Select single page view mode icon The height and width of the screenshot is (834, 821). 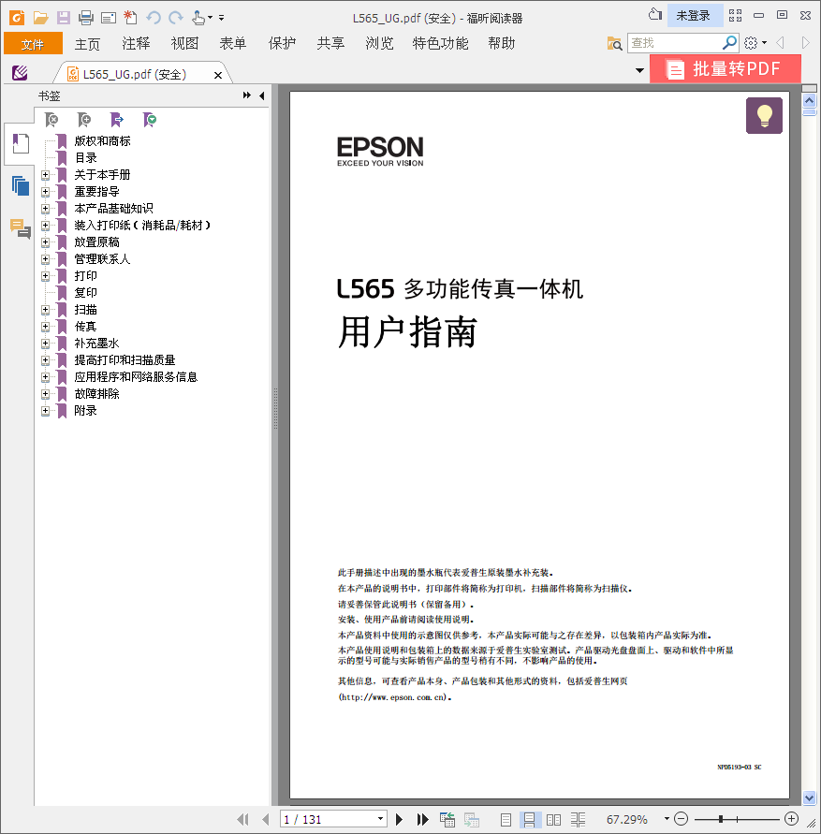pos(506,820)
